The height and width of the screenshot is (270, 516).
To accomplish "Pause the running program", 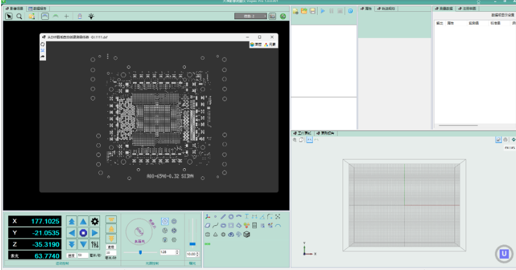I will pyautogui.click(x=331, y=11).
